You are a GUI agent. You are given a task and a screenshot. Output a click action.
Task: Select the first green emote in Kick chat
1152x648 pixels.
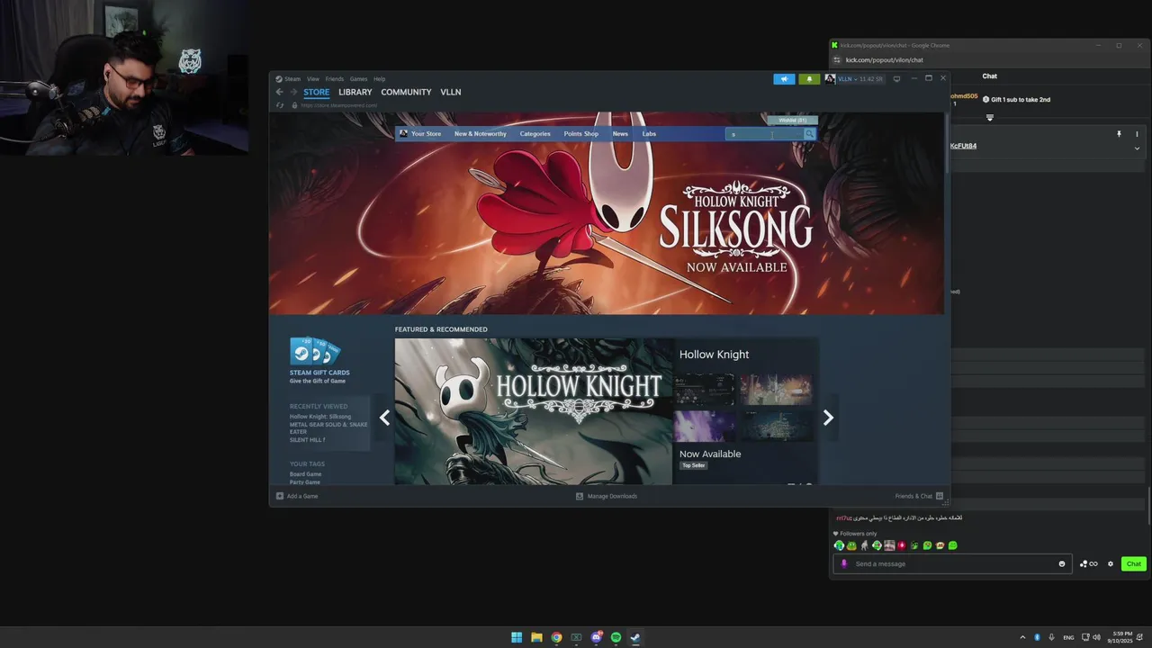[839, 545]
